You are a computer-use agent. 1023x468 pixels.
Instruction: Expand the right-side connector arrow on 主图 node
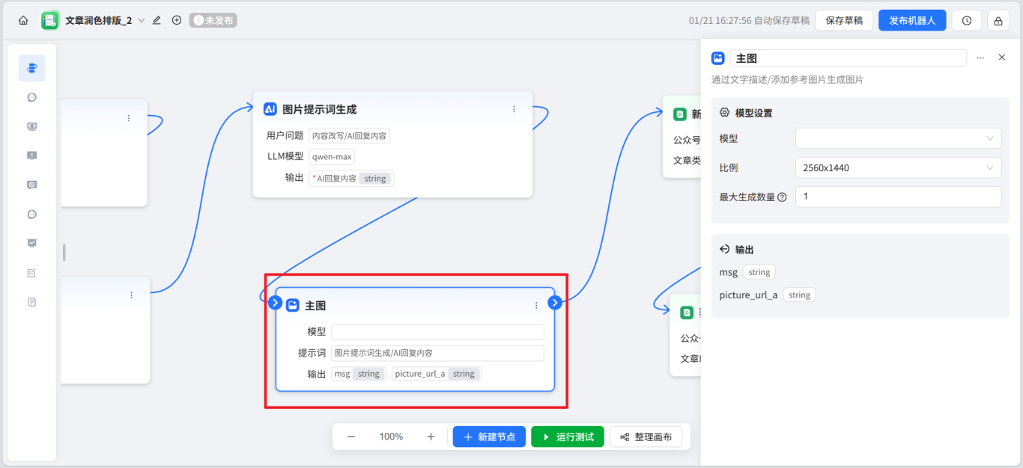coord(554,303)
